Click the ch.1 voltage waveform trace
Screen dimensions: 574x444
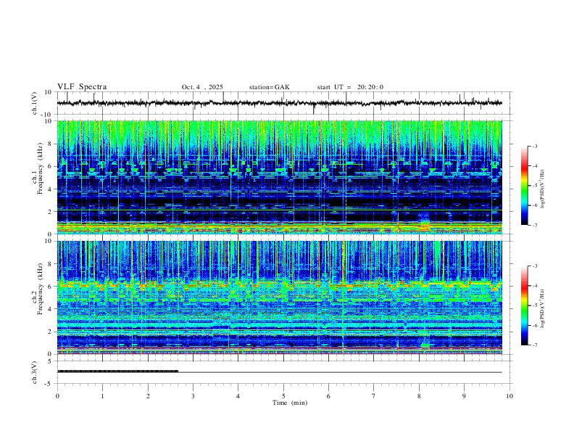[x=279, y=103]
